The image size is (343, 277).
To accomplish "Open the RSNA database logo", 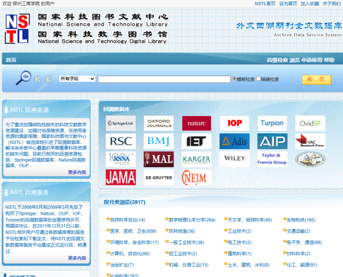I will [x=121, y=159].
